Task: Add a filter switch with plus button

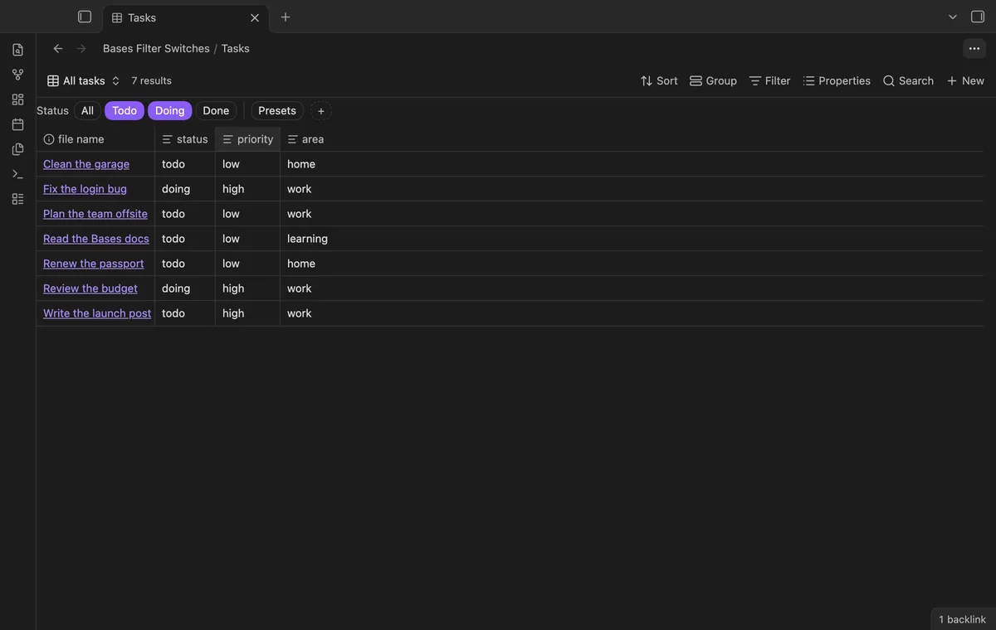Action: point(321,111)
